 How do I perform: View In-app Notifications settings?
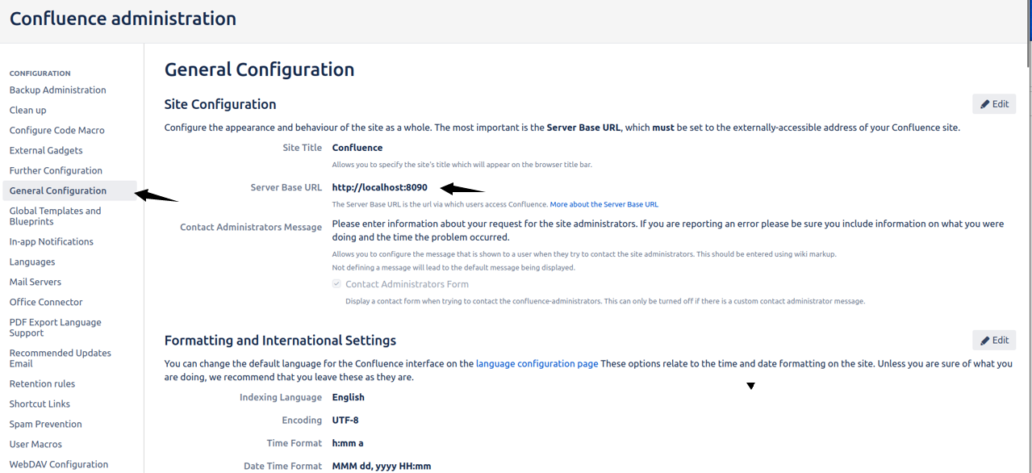point(51,241)
